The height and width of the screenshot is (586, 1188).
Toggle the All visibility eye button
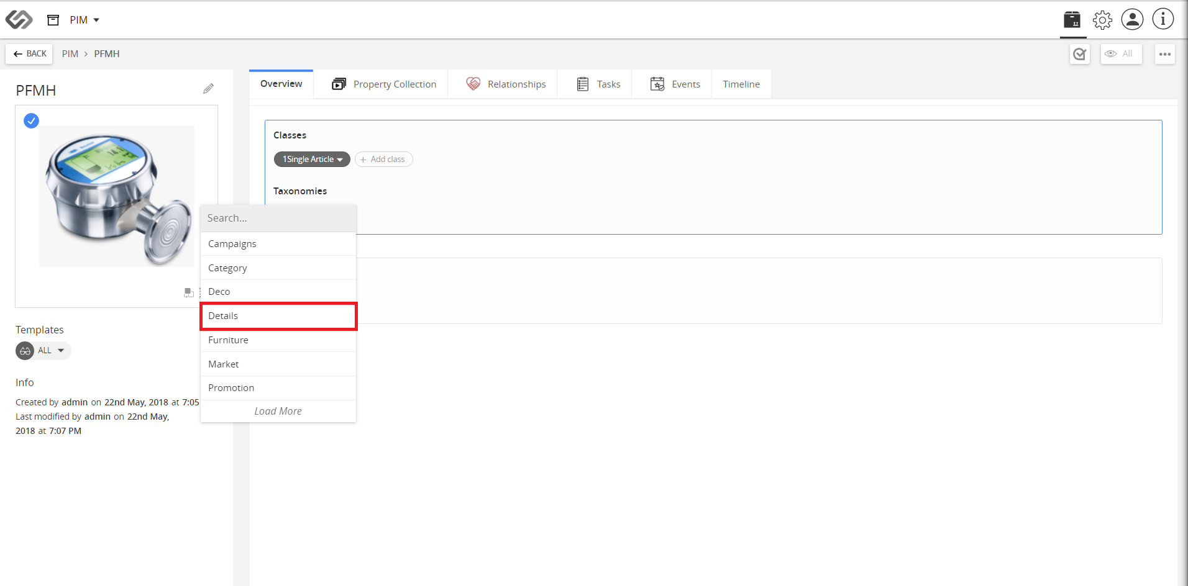1121,54
